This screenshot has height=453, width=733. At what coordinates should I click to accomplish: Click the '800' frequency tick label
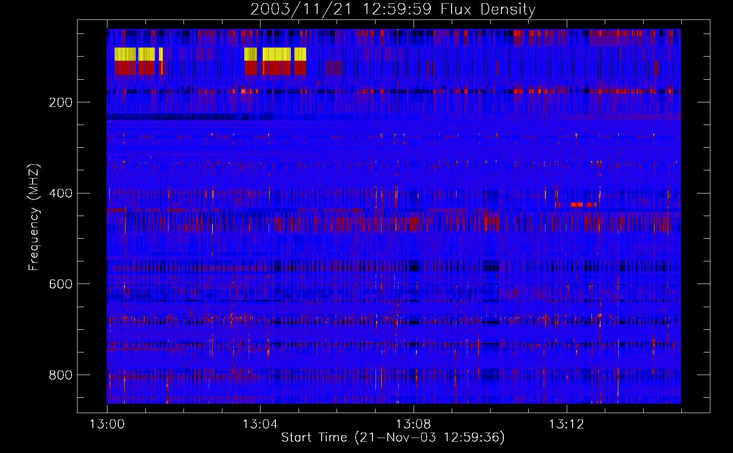pyautogui.click(x=61, y=375)
